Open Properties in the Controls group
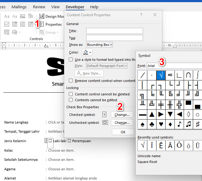This screenshot has width=202, height=181. (x=51, y=24)
